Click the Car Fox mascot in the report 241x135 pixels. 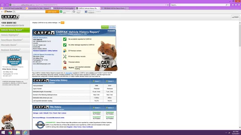point(106,56)
